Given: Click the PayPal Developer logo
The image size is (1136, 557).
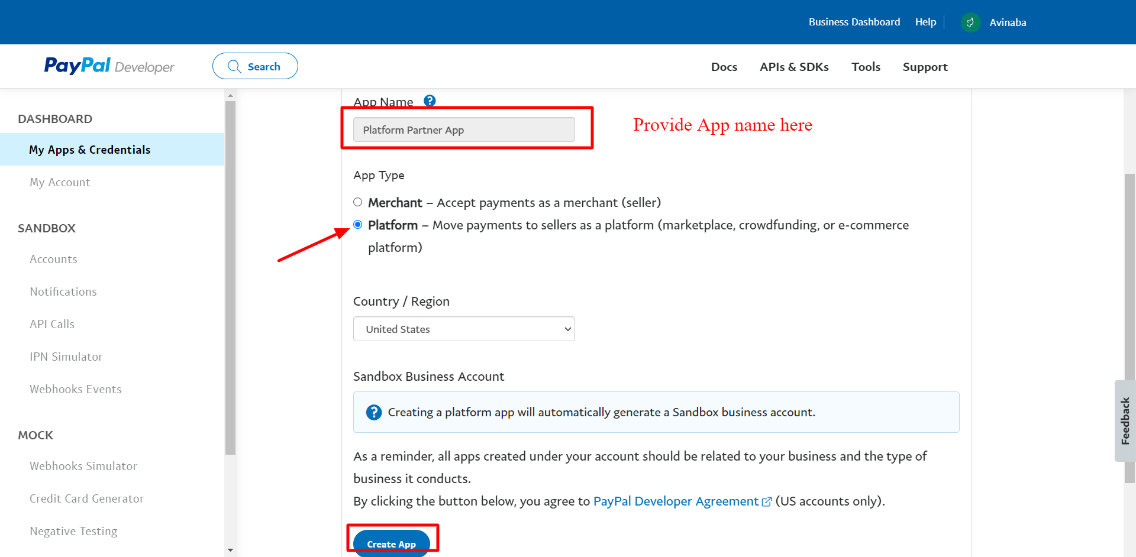Looking at the screenshot, I should click(x=109, y=66).
